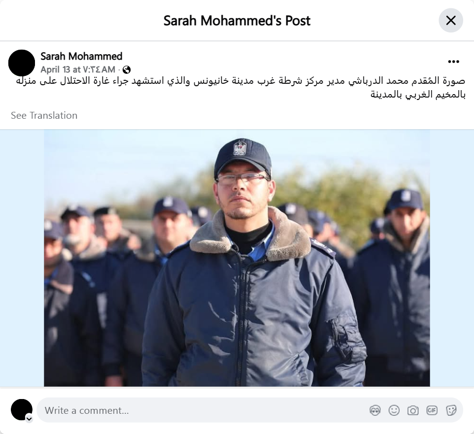Click the Arabic post caption text
Screen dimensions: 474x434
pyautogui.click(x=240, y=88)
